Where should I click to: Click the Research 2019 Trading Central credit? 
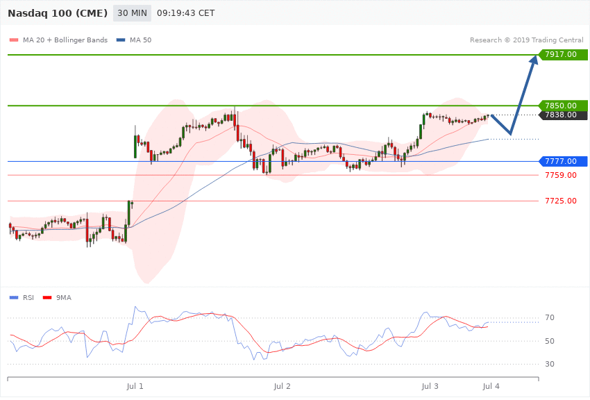pyautogui.click(x=526, y=40)
